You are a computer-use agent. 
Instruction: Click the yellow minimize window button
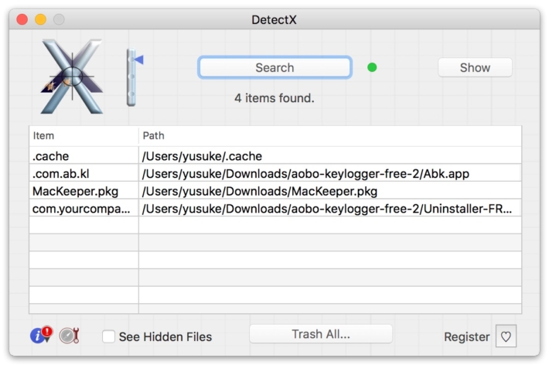coord(41,19)
